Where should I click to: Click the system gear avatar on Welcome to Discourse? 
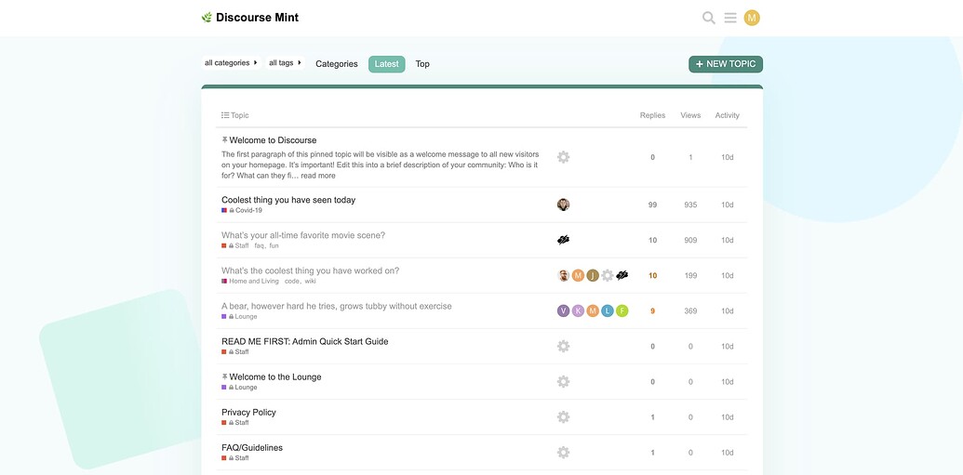[x=563, y=157]
